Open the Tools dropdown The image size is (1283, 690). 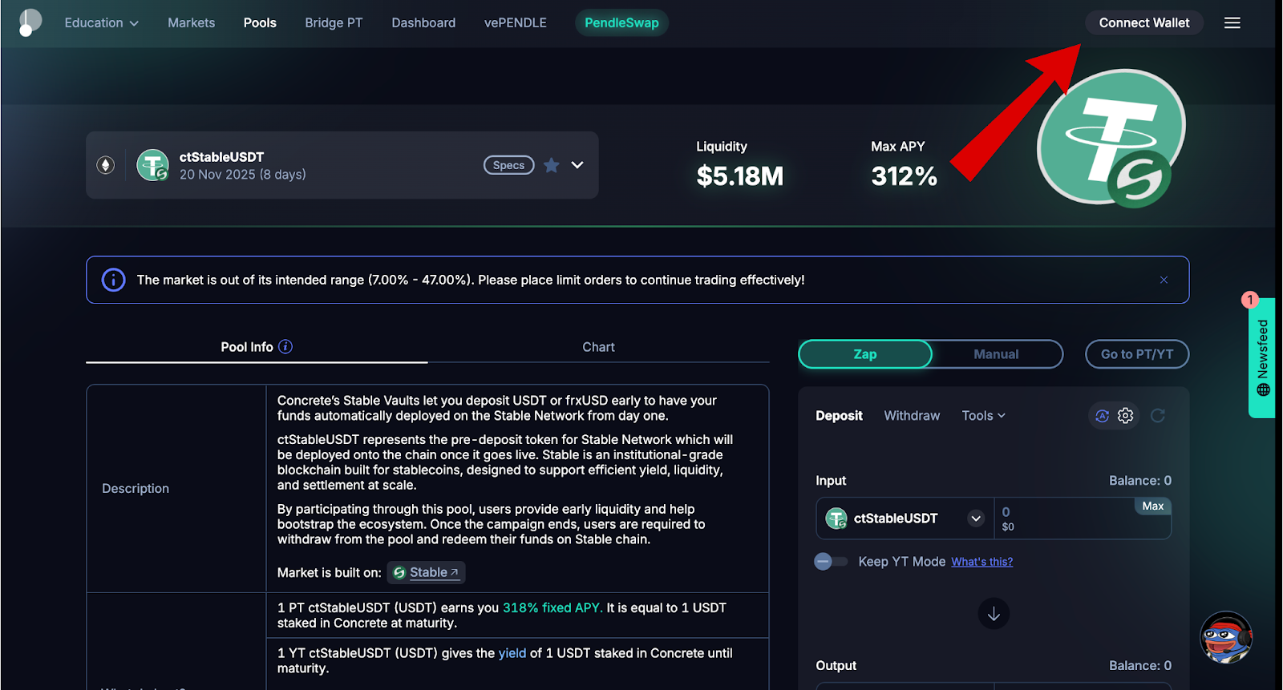point(984,416)
